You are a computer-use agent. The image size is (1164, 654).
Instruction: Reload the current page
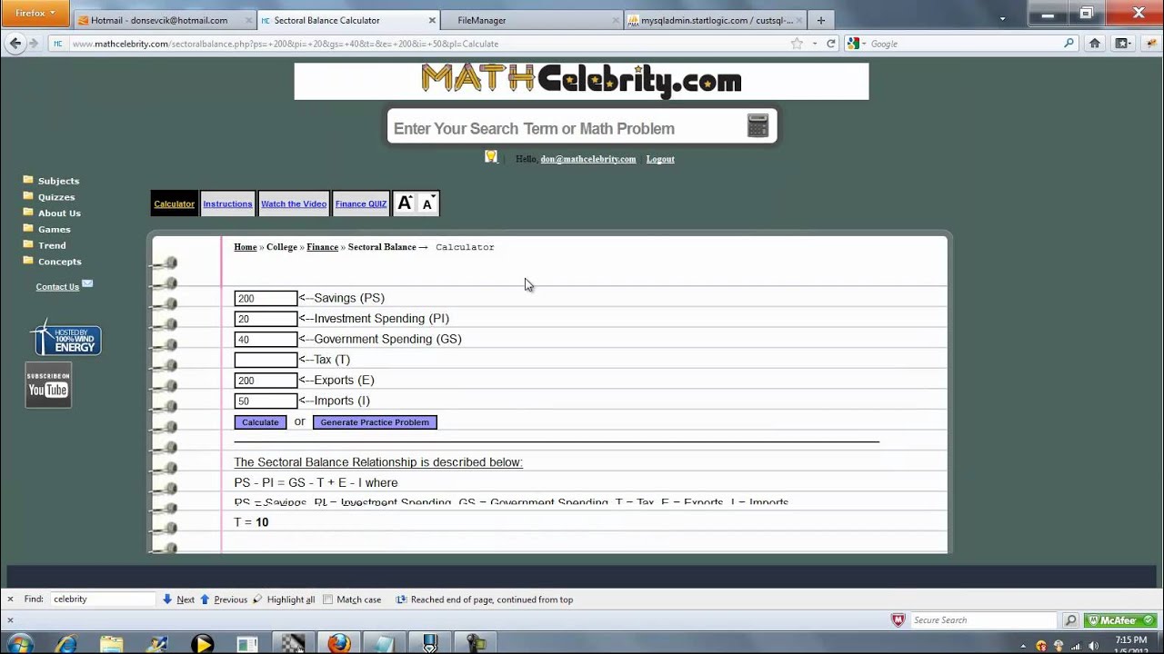pyautogui.click(x=830, y=44)
